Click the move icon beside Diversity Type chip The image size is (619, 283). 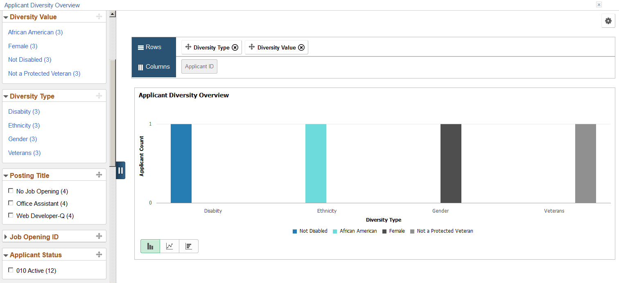coord(188,47)
